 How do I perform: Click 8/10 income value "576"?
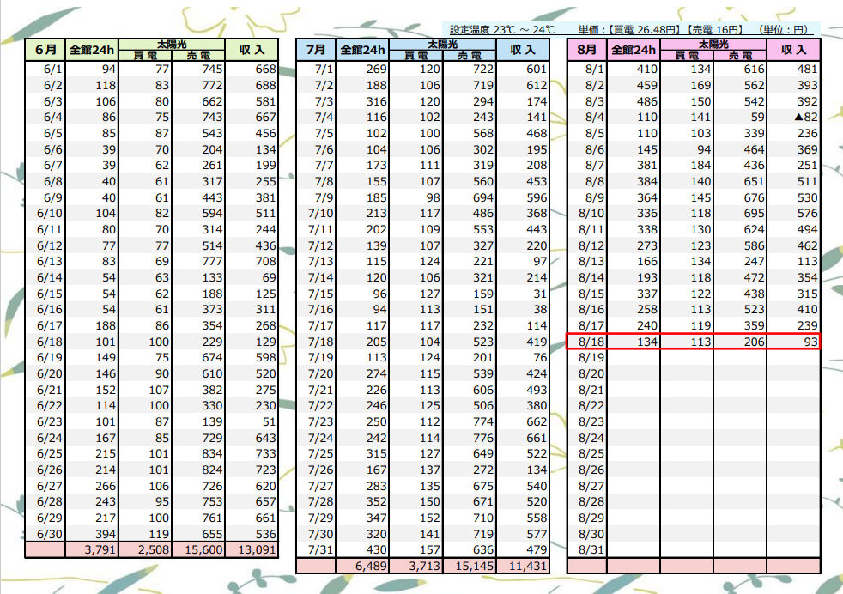[x=793, y=214]
